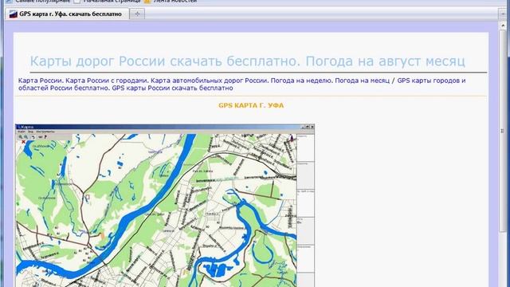Click the 'GPS КАРТА Г. УФА' heading
This screenshot has height=287, width=510.
click(251, 105)
